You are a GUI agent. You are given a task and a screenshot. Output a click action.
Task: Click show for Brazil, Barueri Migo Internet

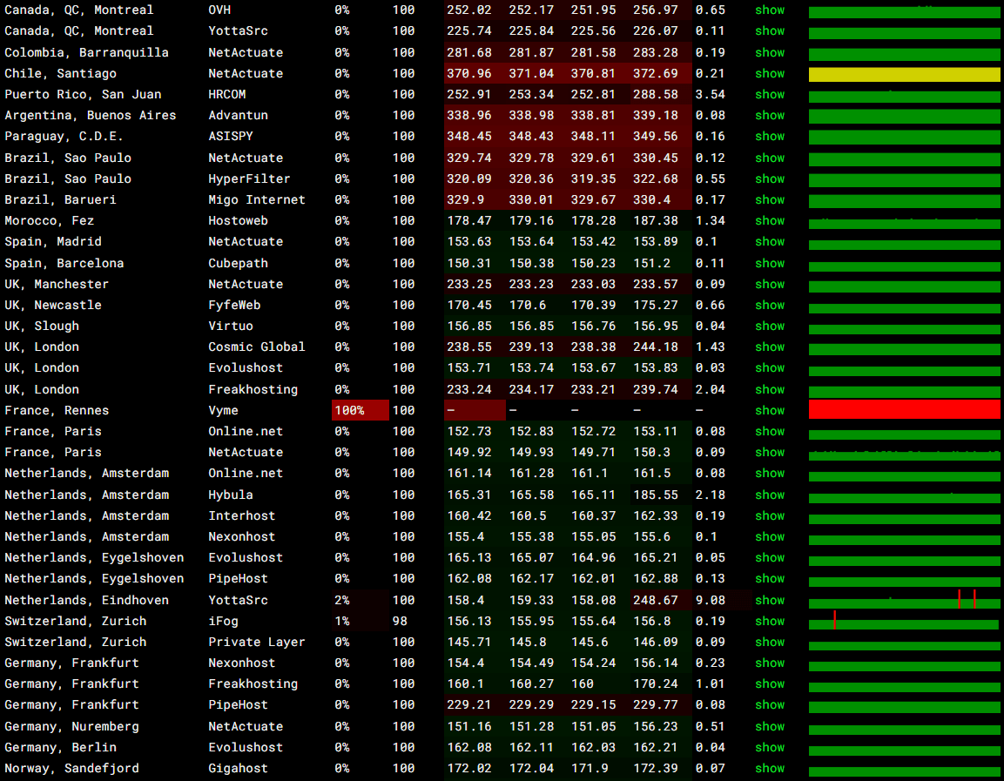[769, 199]
